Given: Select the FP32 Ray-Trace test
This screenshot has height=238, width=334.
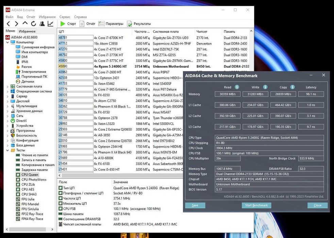Looking at the screenshot, I should [x=30, y=214].
